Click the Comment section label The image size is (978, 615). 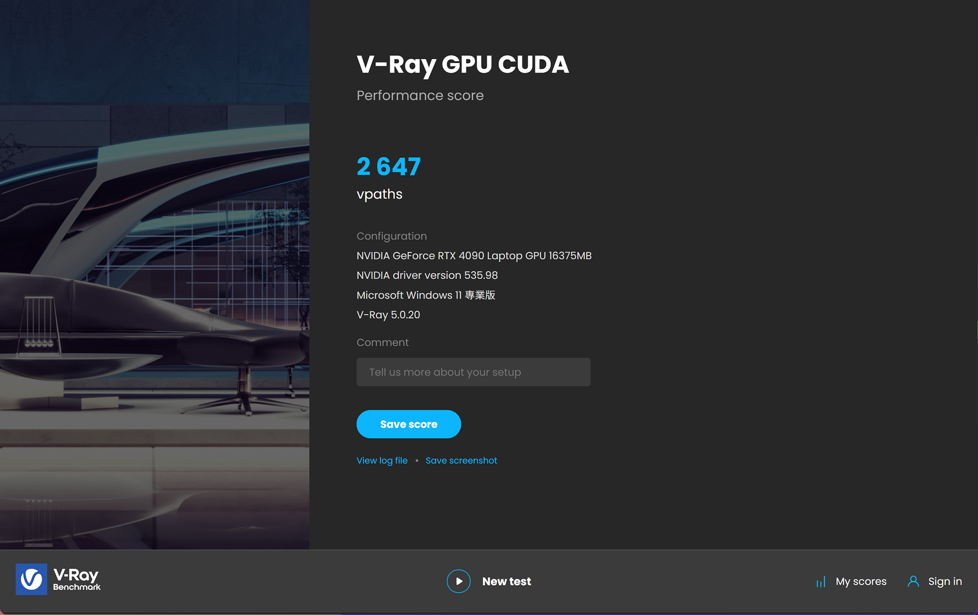[382, 342]
